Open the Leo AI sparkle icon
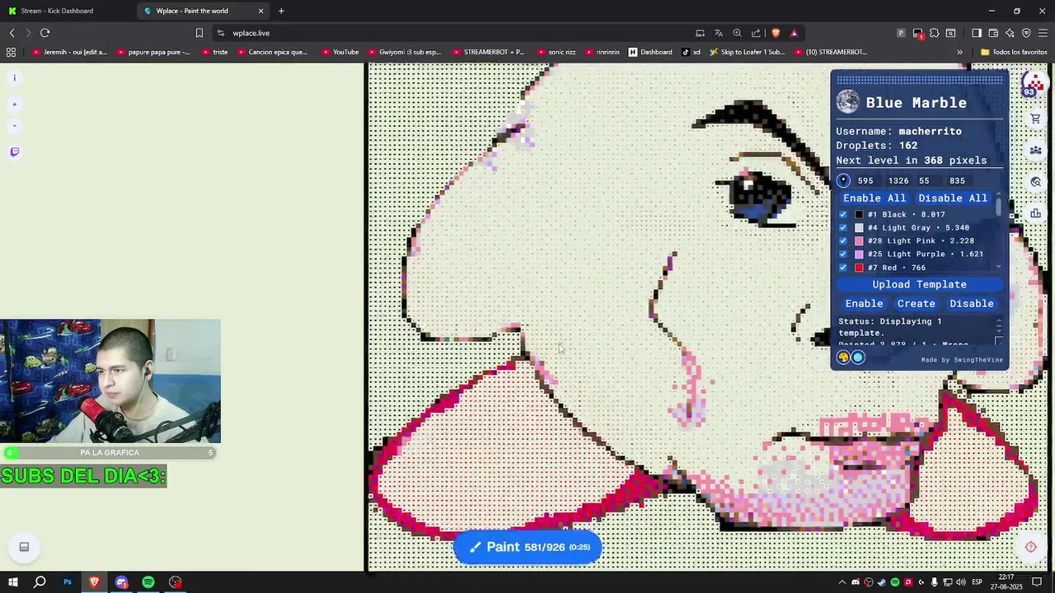The image size is (1055, 593). 1010,33
